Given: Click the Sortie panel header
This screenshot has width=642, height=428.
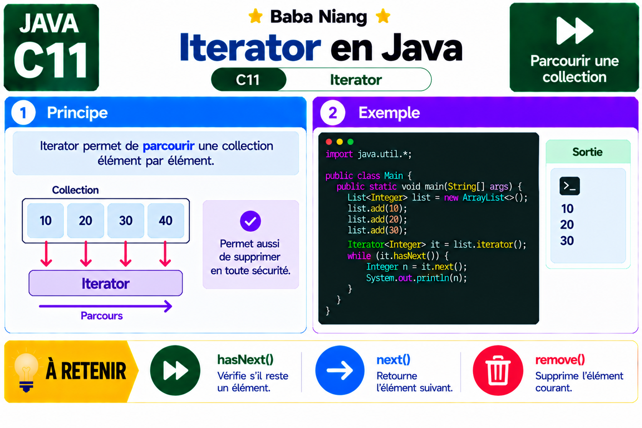Looking at the screenshot, I should (588, 152).
